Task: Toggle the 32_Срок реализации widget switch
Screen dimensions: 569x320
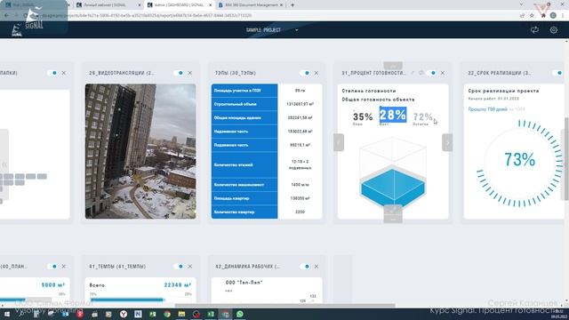Action: pyautogui.click(x=557, y=73)
